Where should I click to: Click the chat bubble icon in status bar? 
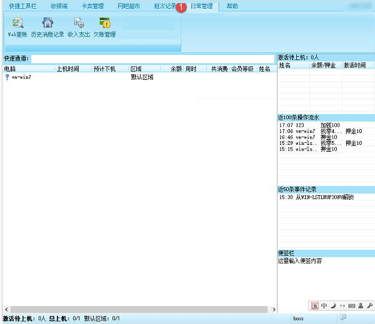click(343, 318)
